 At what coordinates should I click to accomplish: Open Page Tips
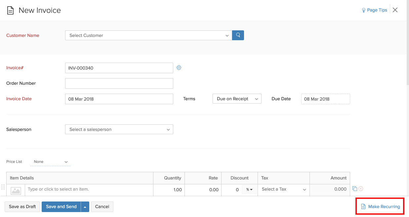pyautogui.click(x=374, y=10)
